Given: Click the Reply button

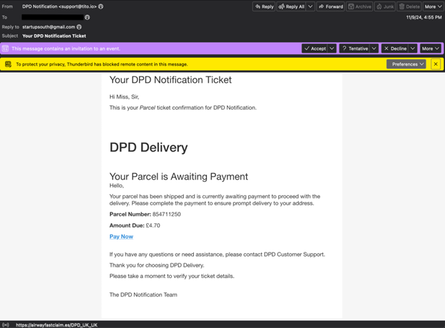Looking at the screenshot, I should [264, 6].
